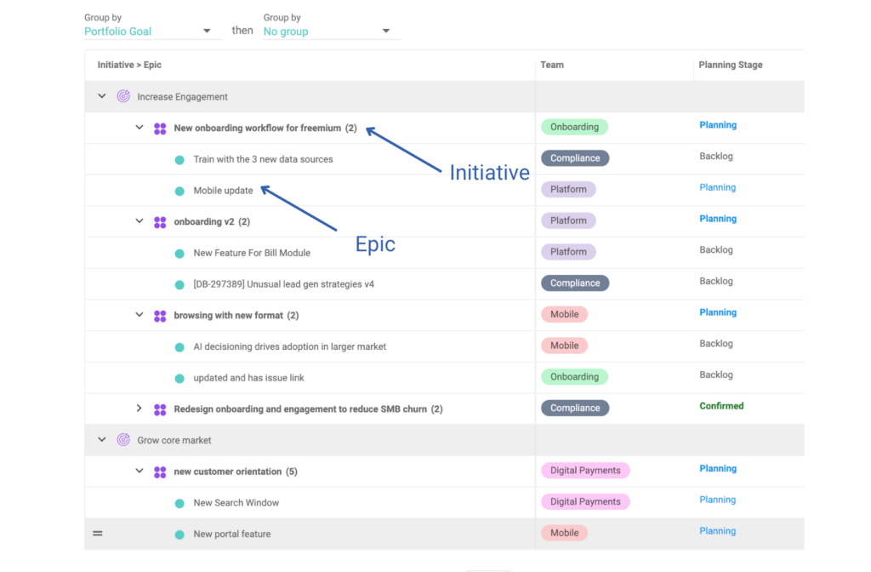
Task: Click the Increase Engagement goal target icon
Action: 123,96
